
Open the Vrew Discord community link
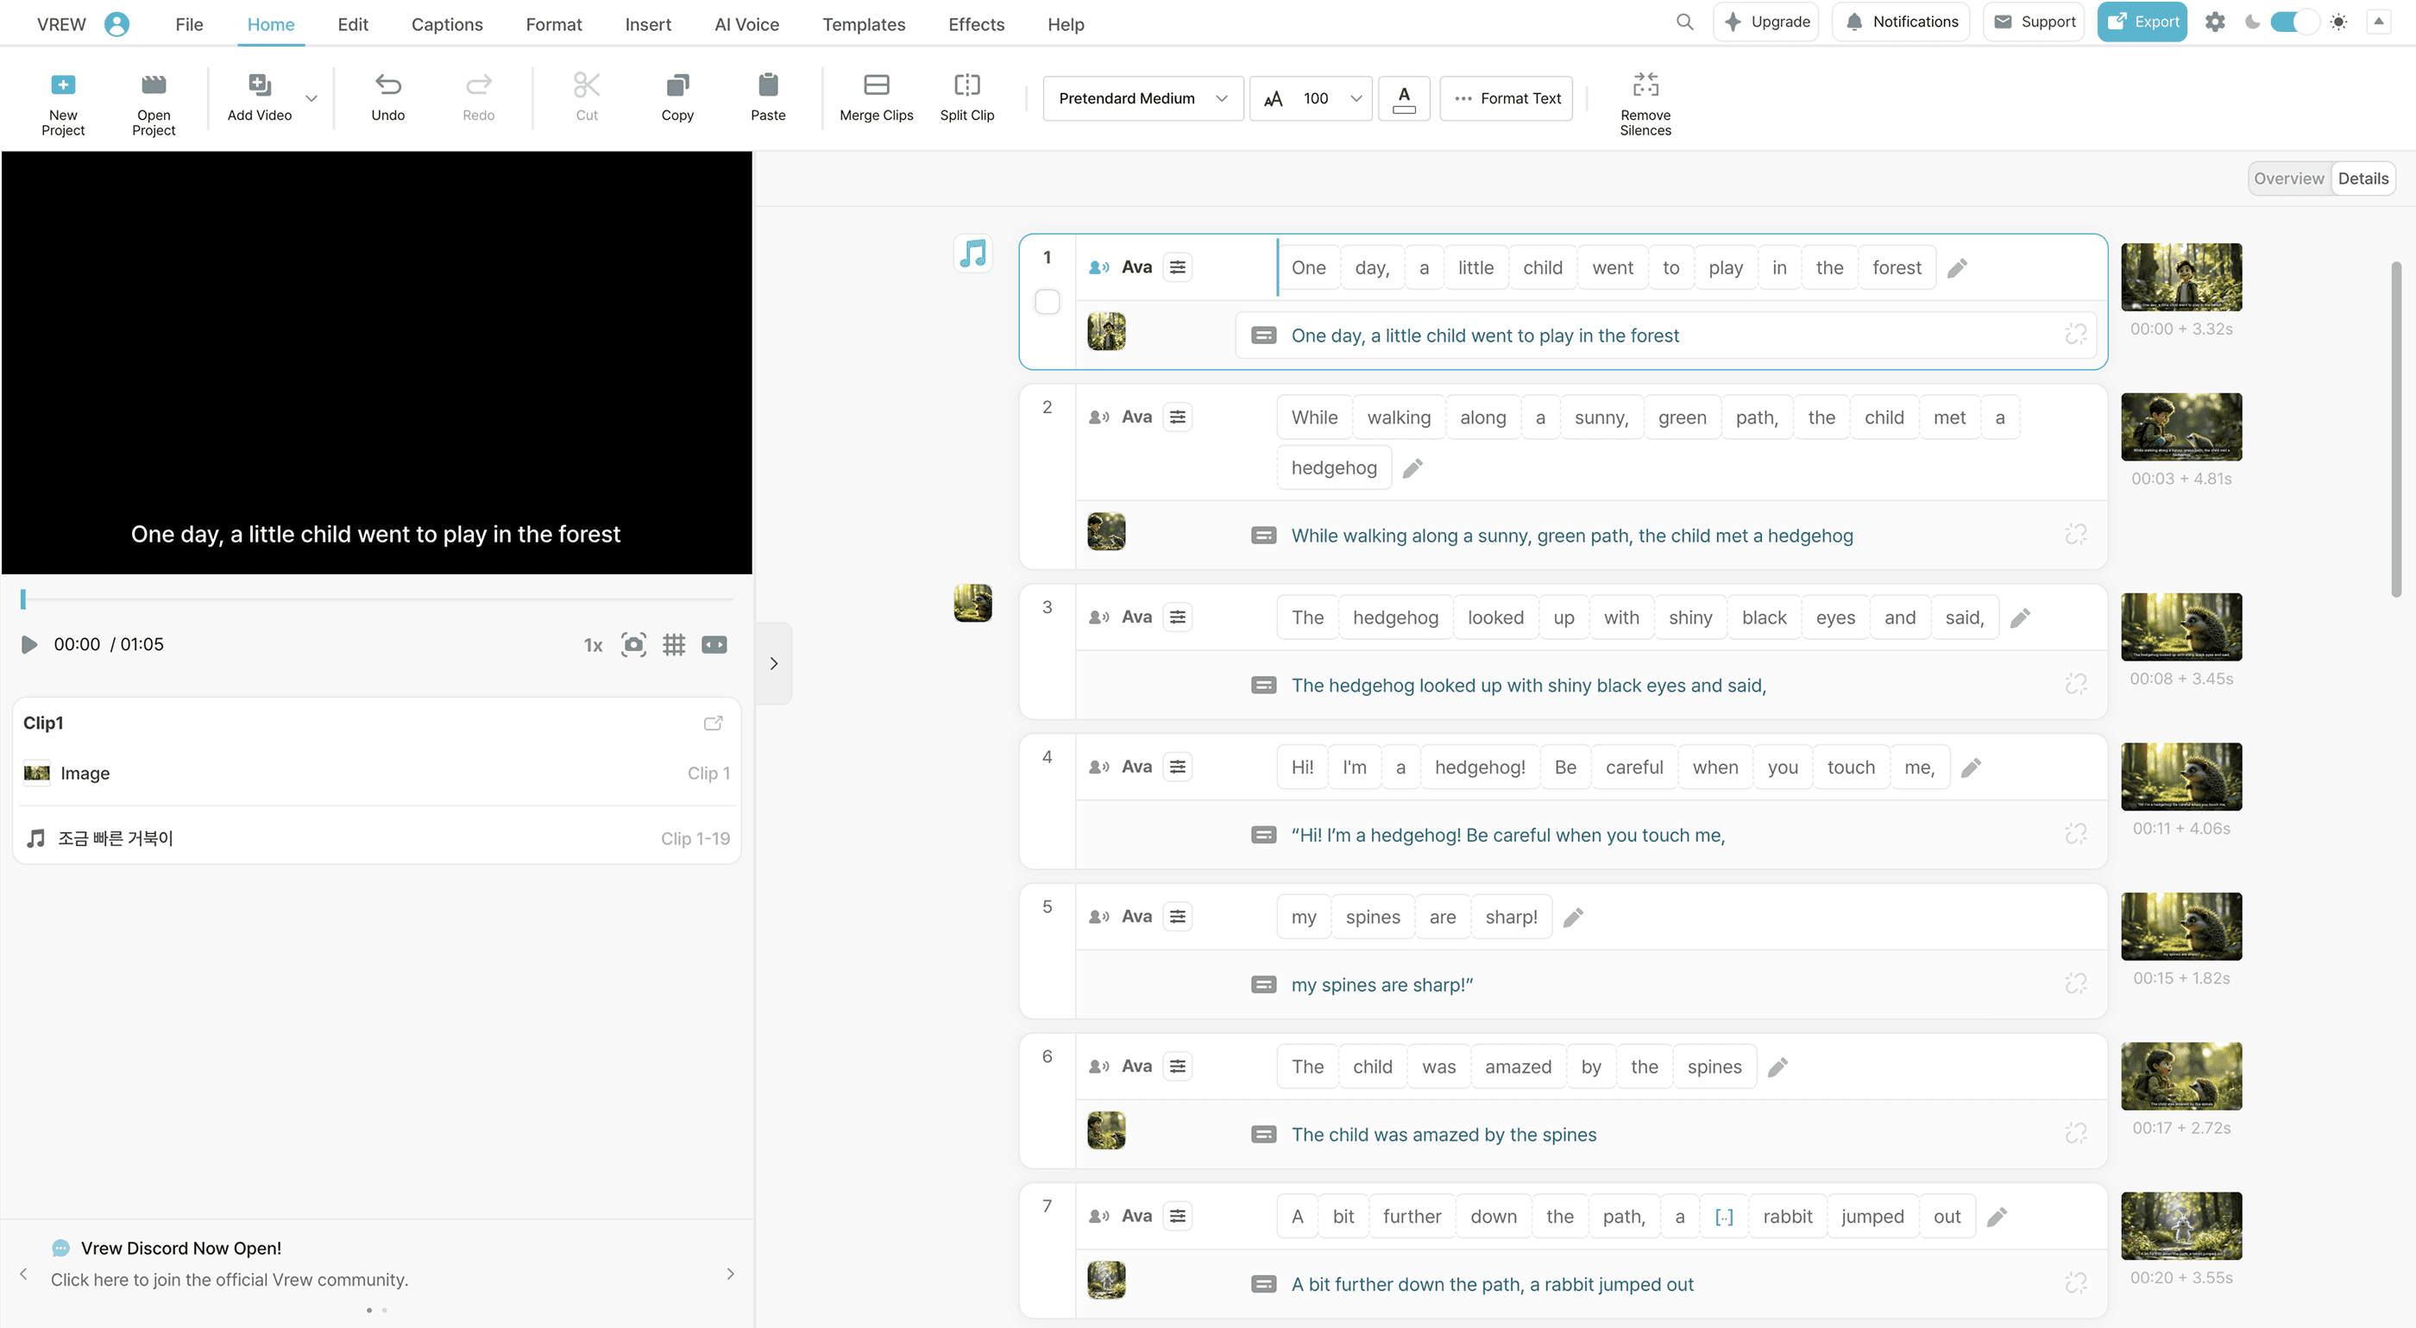[229, 1279]
